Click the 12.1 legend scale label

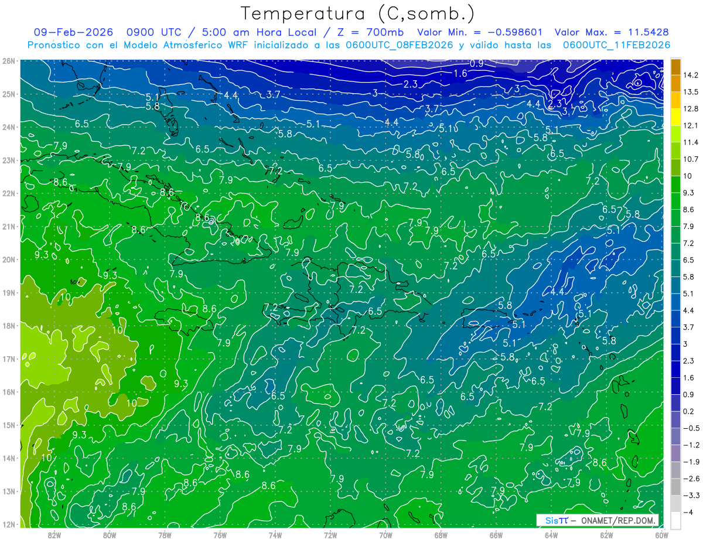pyautogui.click(x=691, y=125)
